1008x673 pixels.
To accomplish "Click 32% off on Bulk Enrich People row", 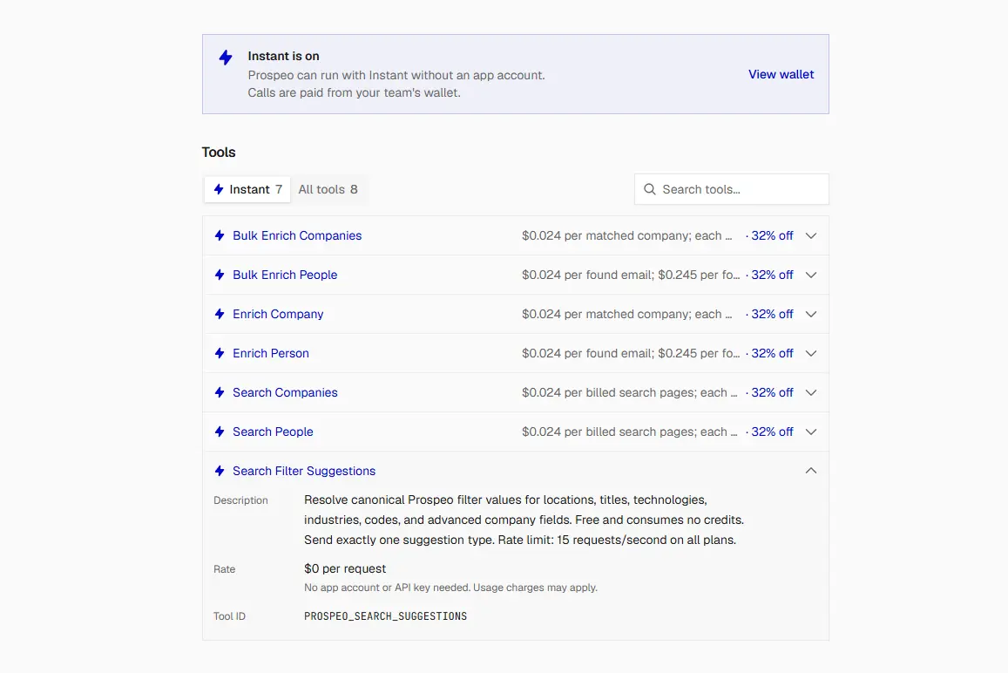I will tap(772, 275).
